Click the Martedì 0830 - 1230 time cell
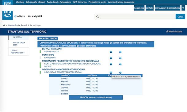The height and width of the screenshot is (112, 187). coord(92,81)
